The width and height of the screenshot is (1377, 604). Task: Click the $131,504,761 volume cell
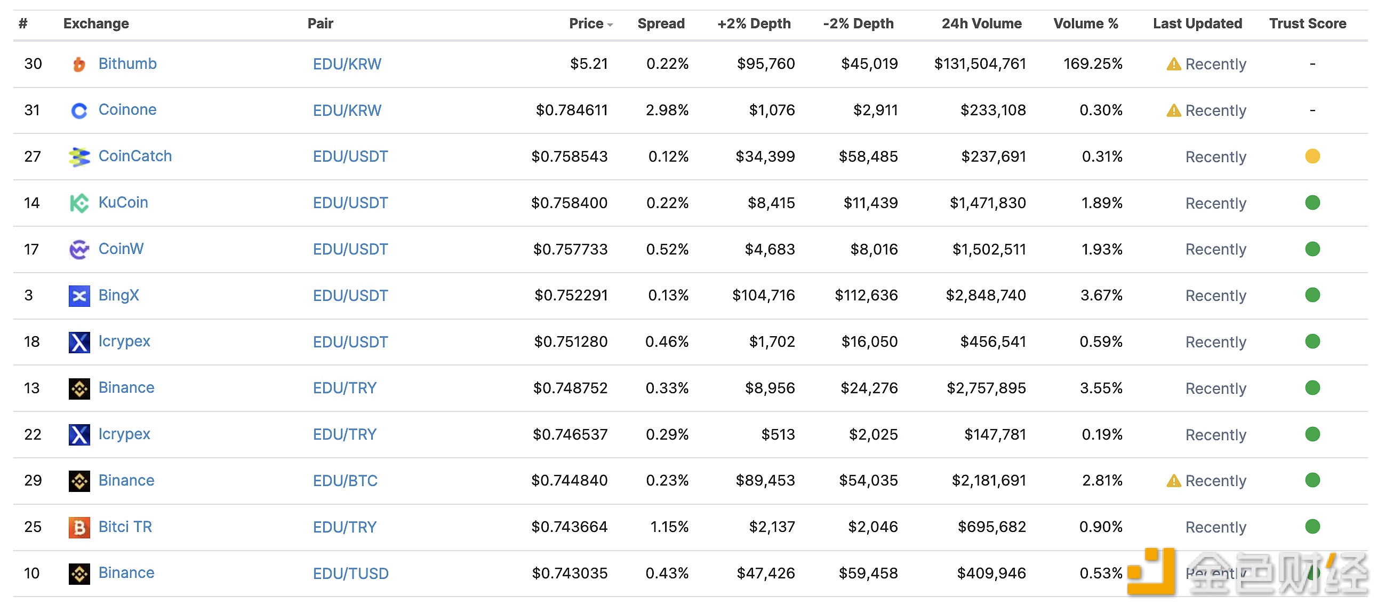coord(980,63)
